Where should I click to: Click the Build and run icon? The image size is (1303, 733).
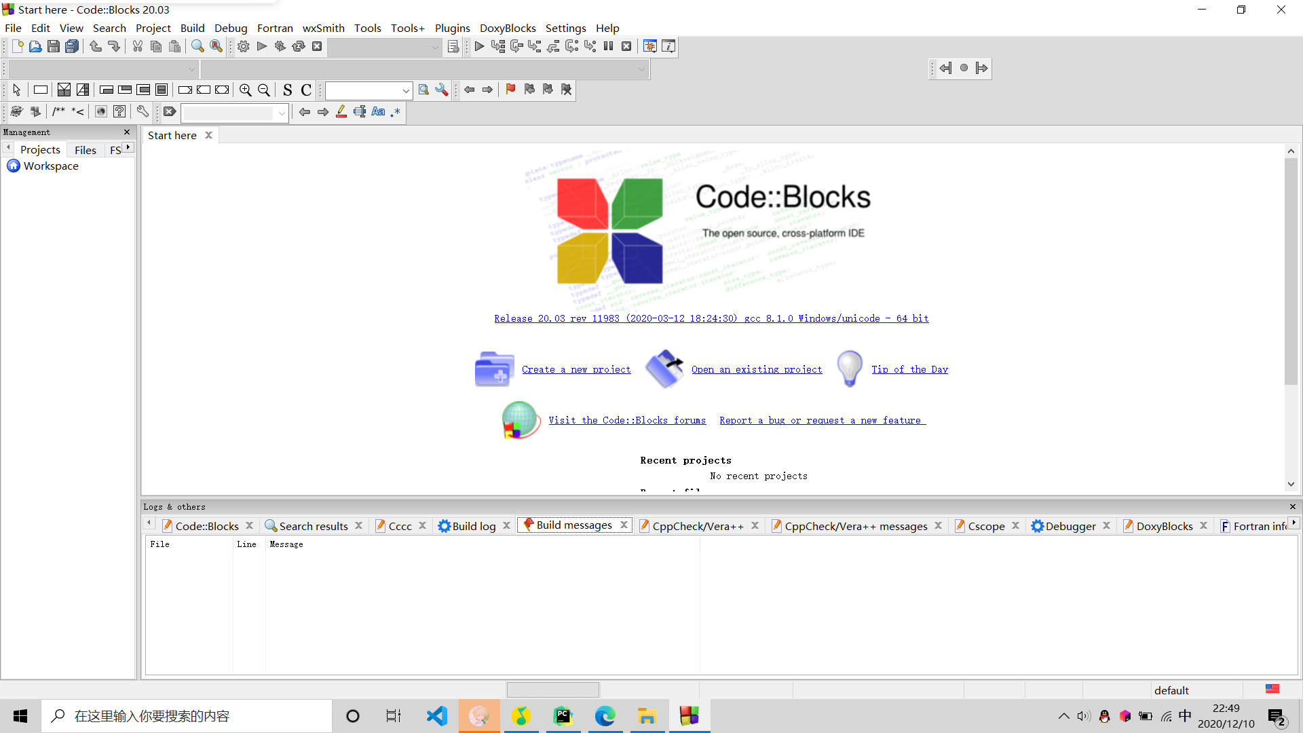pos(280,47)
